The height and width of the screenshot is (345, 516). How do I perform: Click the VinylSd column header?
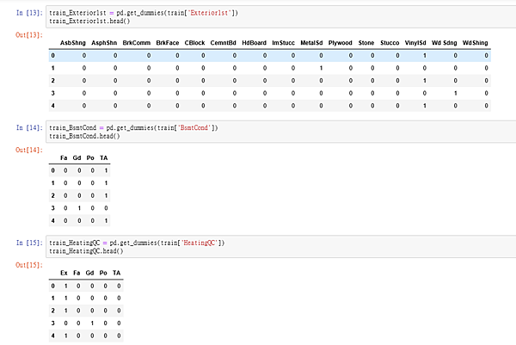415,43
